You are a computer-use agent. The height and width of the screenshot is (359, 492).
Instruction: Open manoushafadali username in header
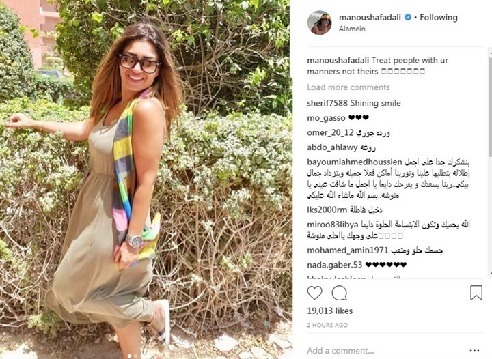(x=370, y=18)
